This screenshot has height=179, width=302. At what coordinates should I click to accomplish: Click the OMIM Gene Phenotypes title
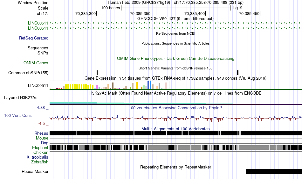pyautogui.click(x=176, y=58)
